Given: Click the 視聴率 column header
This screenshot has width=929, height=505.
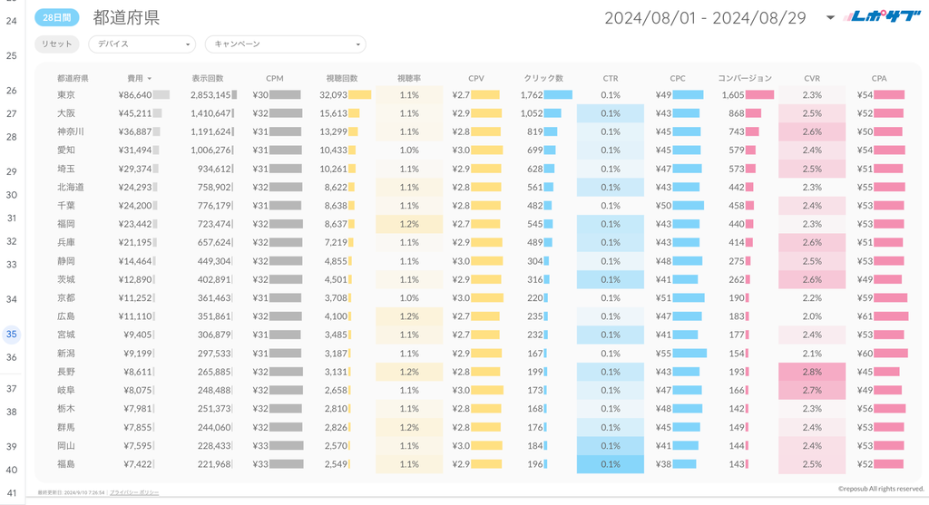Looking at the screenshot, I should pyautogui.click(x=409, y=79).
